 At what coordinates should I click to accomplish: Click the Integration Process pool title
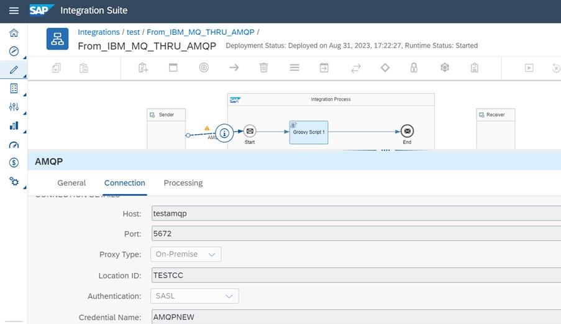pos(331,99)
